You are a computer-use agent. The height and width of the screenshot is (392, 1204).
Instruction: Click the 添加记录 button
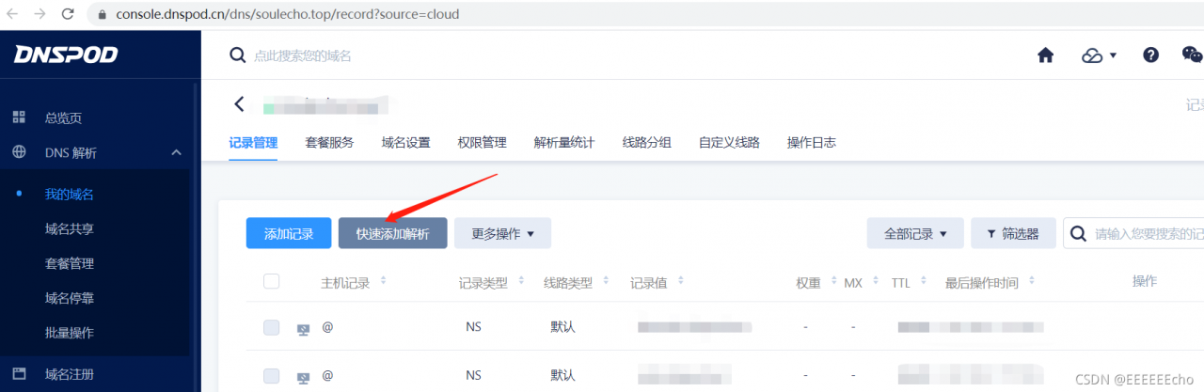[x=289, y=233]
